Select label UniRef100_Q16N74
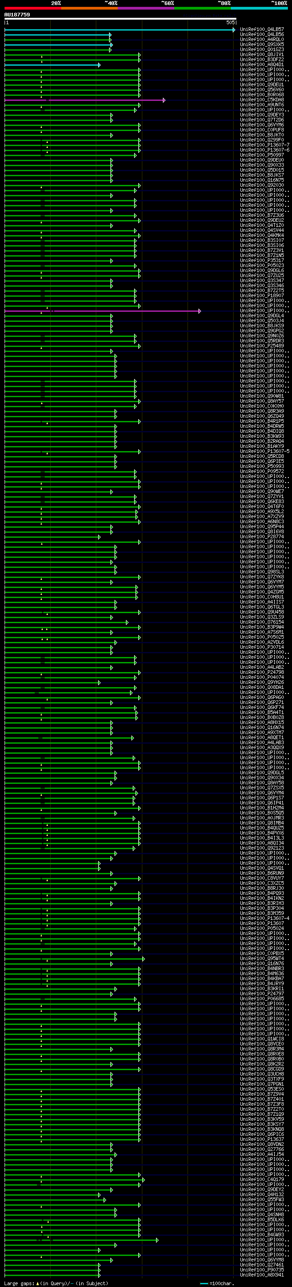The width and height of the screenshot is (292, 1287). click(262, 727)
